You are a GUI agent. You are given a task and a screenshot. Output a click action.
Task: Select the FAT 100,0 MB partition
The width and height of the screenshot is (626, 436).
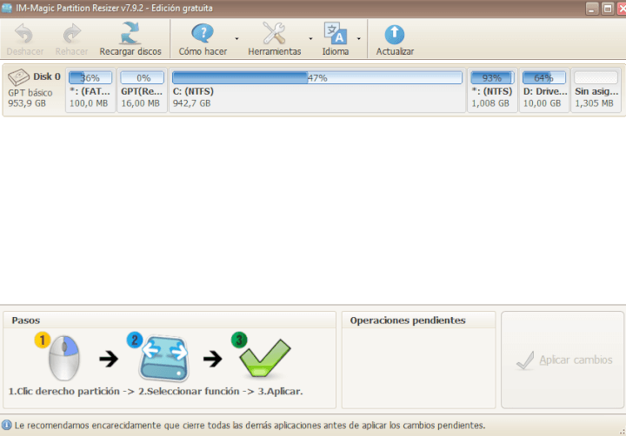pos(90,89)
